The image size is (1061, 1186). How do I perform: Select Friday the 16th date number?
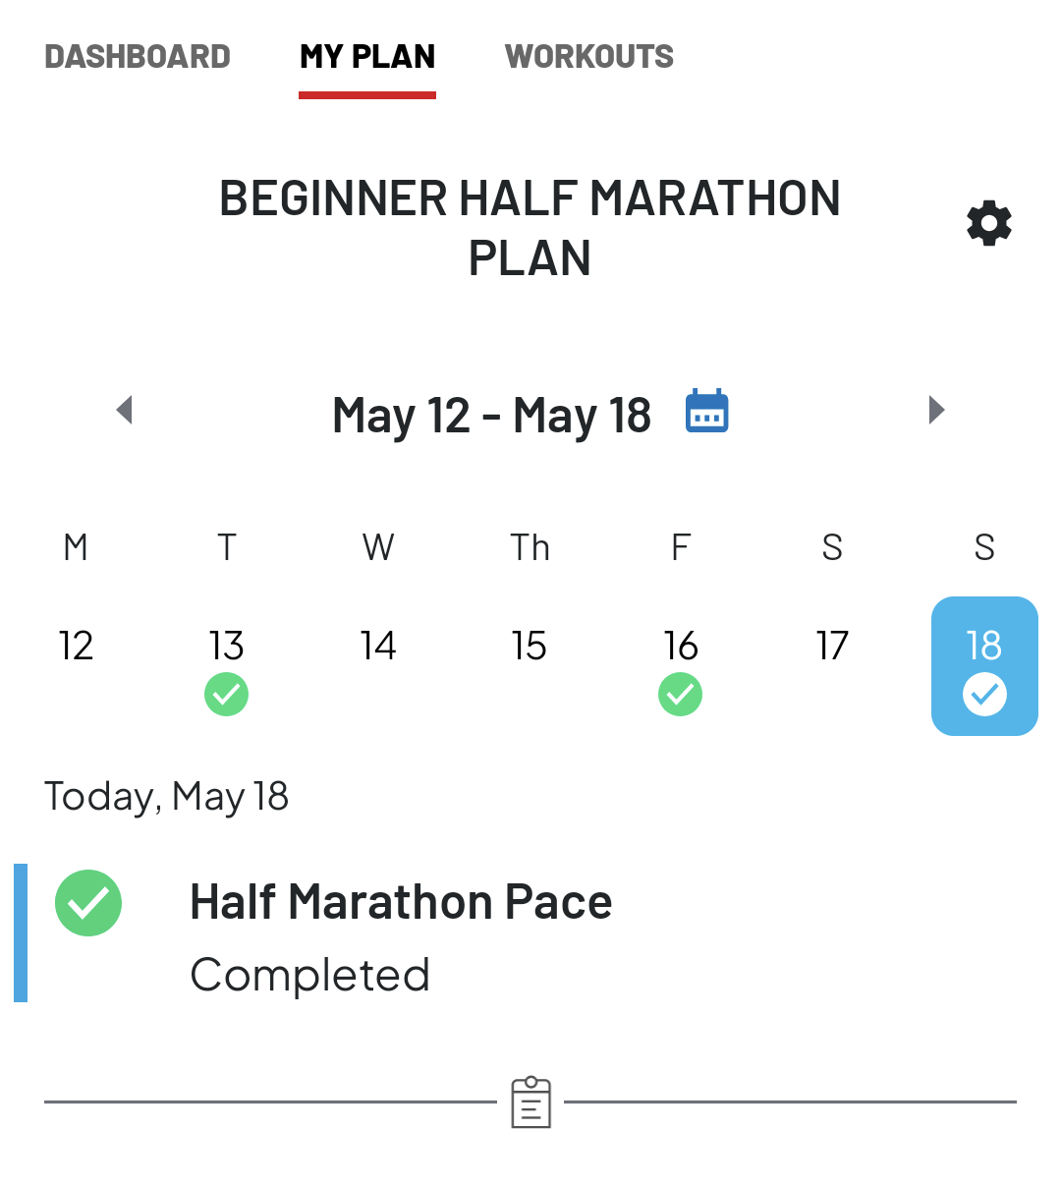681,646
